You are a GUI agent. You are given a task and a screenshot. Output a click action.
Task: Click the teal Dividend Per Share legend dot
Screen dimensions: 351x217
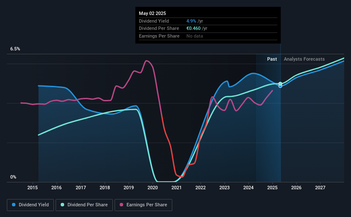pyautogui.click(x=62, y=205)
